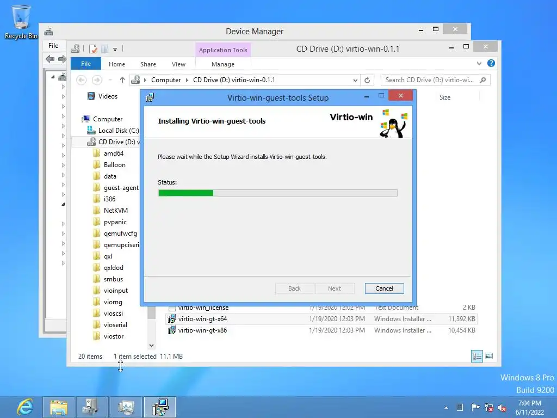Click the Explorer Back navigation arrow
The width and height of the screenshot is (557, 418).
[x=82, y=80]
